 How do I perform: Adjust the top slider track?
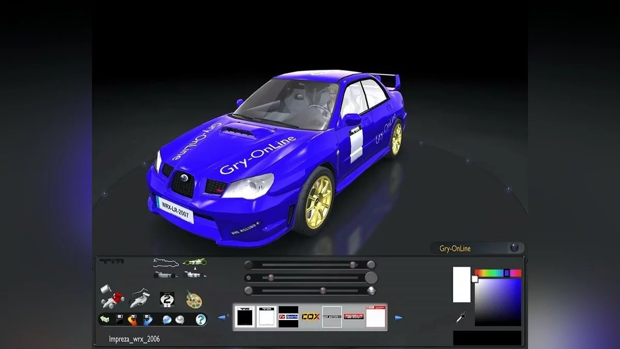tap(309, 265)
